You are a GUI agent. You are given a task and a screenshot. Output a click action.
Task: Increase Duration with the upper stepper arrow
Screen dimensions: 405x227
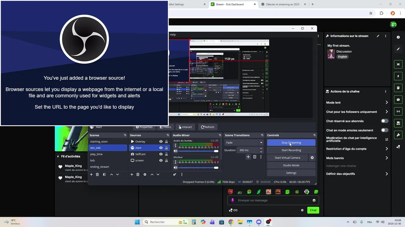(261, 149)
